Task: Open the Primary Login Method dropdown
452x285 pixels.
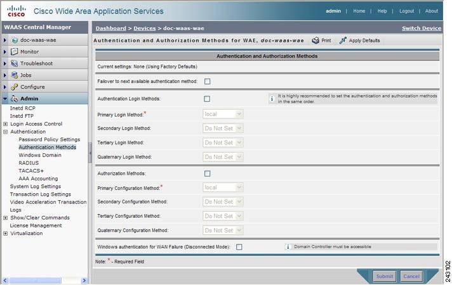Action: 223,114
